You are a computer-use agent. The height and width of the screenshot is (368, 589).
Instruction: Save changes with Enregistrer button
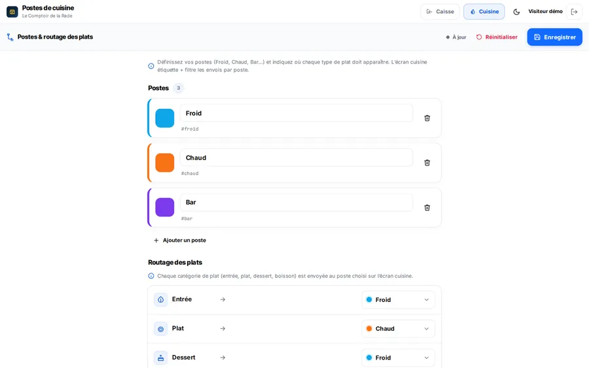point(554,37)
